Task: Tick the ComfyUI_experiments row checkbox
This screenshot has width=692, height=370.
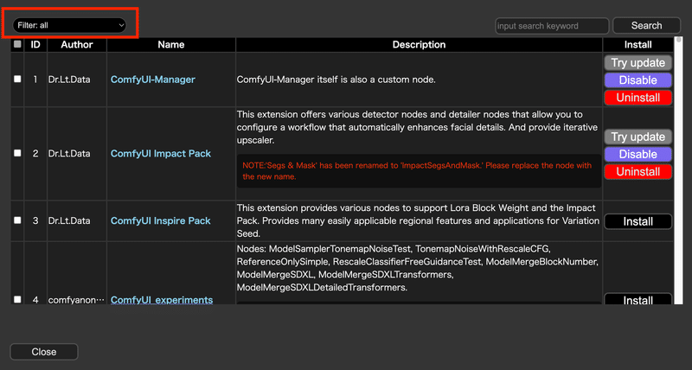Action: pos(18,300)
